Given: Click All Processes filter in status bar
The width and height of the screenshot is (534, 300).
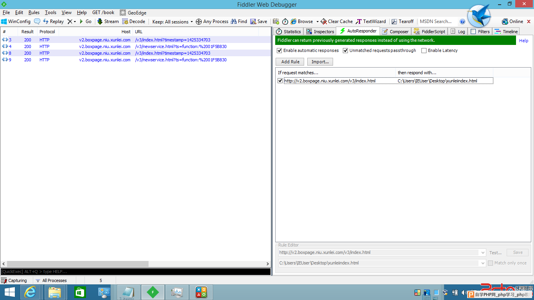Looking at the screenshot, I should point(51,280).
